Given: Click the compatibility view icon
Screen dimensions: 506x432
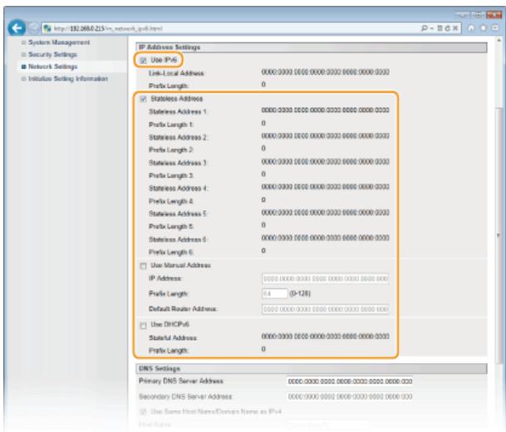Looking at the screenshot, I should (440, 28).
